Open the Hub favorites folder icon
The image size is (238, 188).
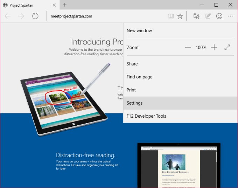tap(196, 16)
